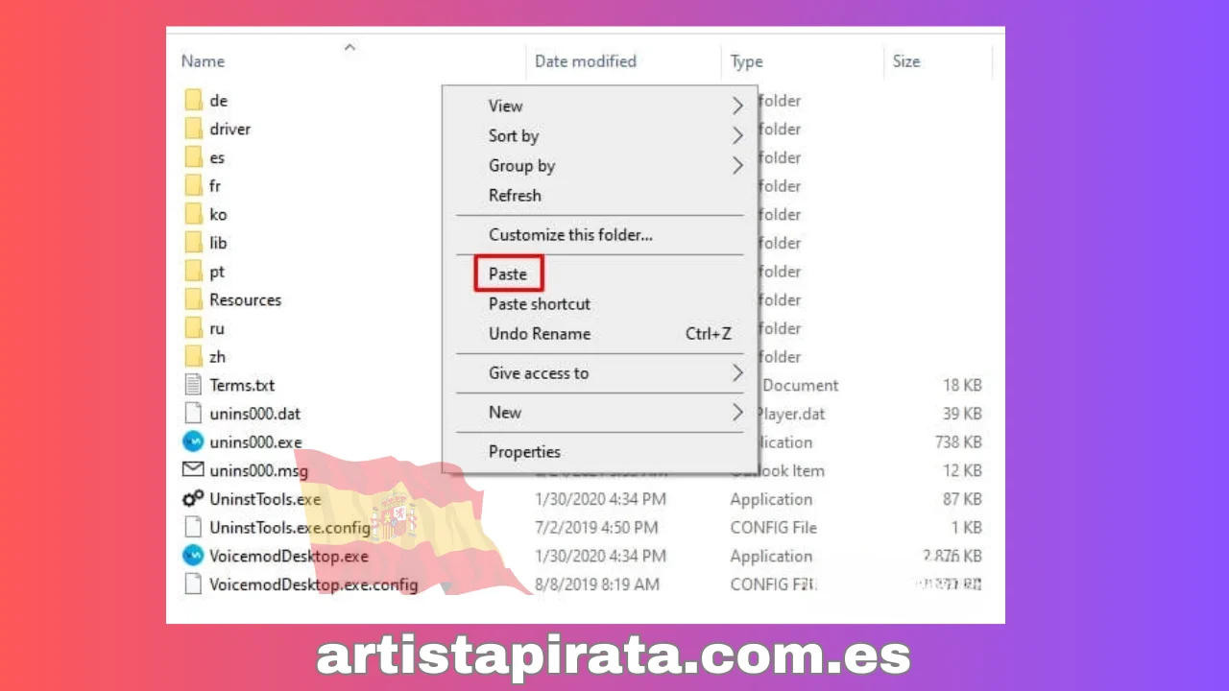Sort by the Name column header
Image resolution: width=1229 pixels, height=691 pixels.
203,60
